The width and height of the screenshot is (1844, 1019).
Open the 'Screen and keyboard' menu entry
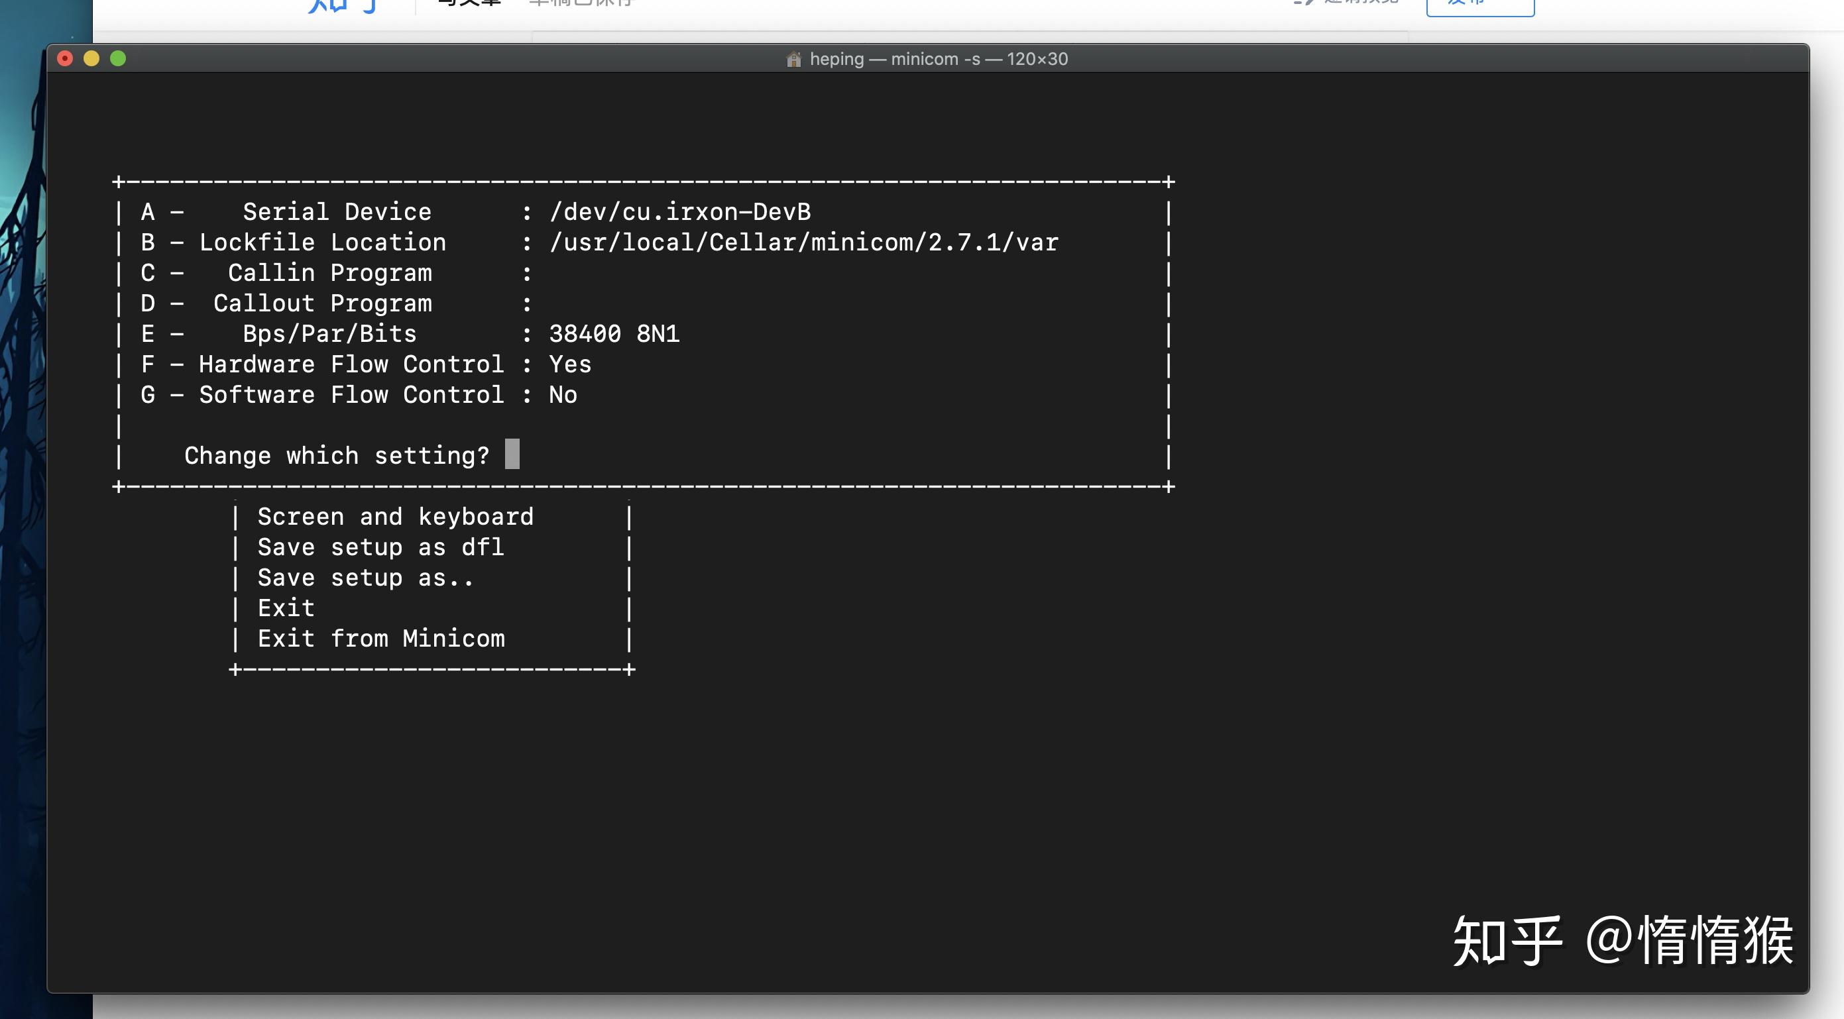(395, 516)
